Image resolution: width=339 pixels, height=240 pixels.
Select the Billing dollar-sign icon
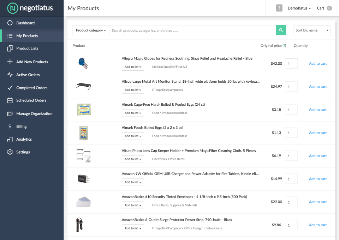(10, 126)
